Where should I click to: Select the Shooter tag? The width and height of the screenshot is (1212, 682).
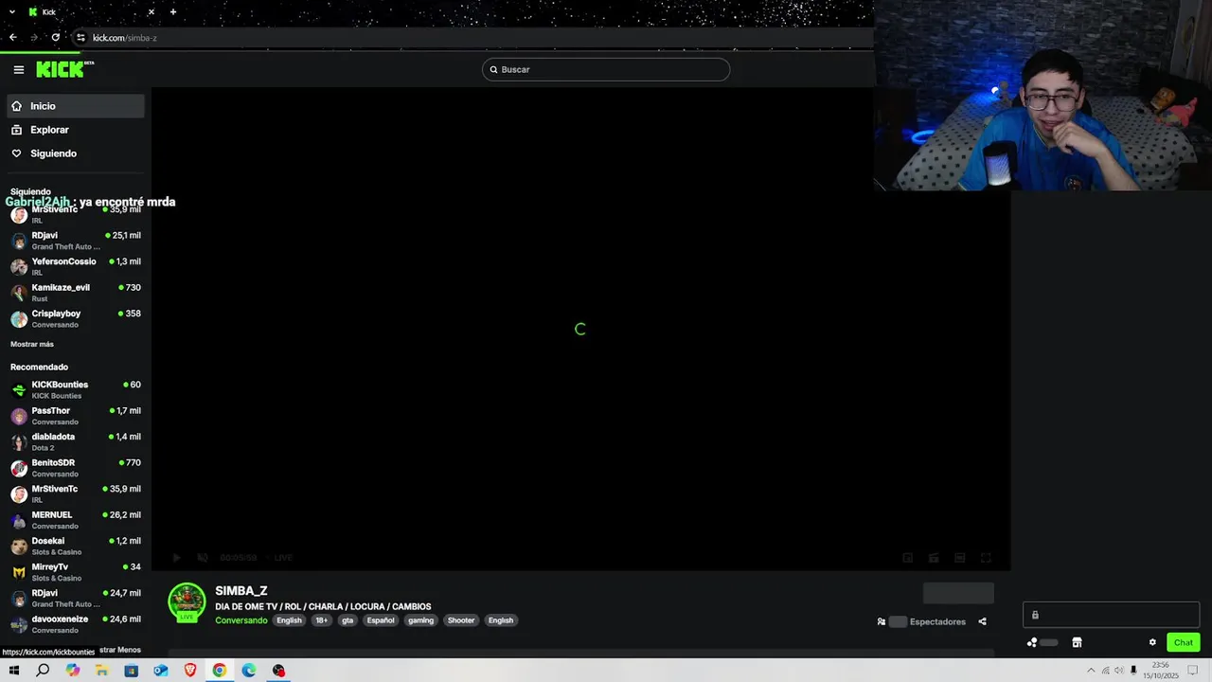461,620
